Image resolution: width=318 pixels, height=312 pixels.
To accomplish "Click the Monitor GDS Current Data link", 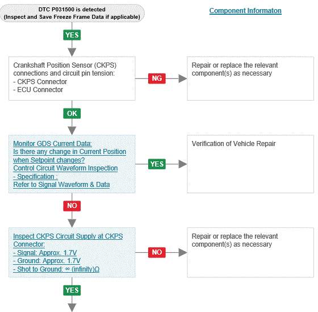I will click(52, 144).
